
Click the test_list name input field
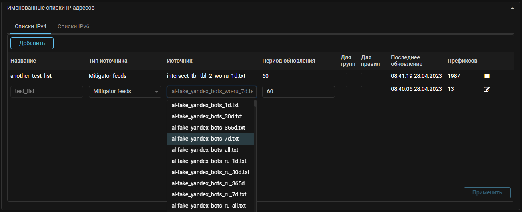46,92
